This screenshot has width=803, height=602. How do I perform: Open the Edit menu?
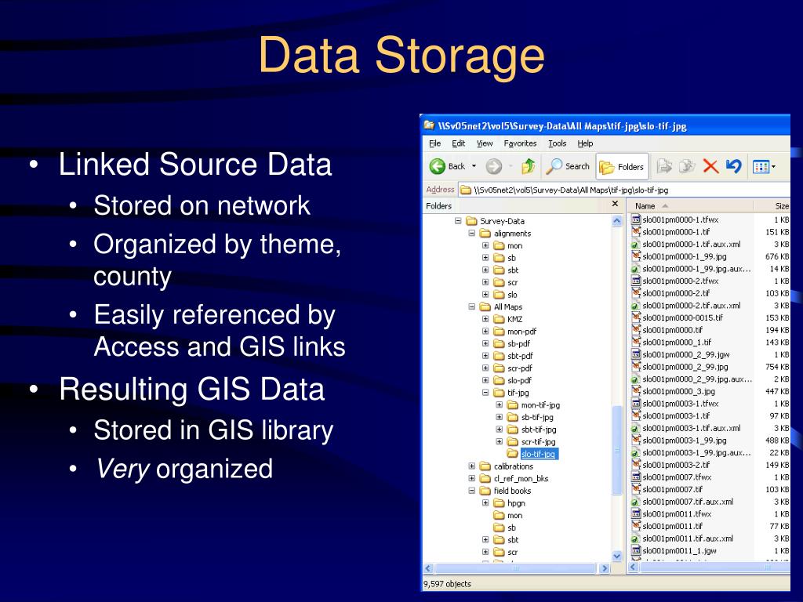click(x=458, y=143)
